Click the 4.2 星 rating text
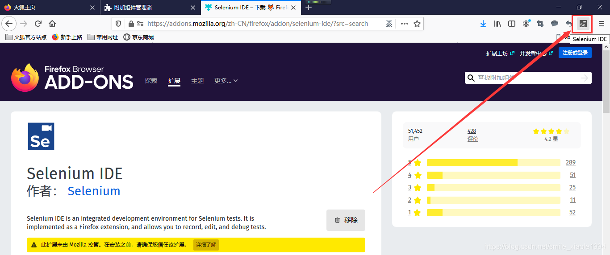Screen dimensions: 610x255 551,139
